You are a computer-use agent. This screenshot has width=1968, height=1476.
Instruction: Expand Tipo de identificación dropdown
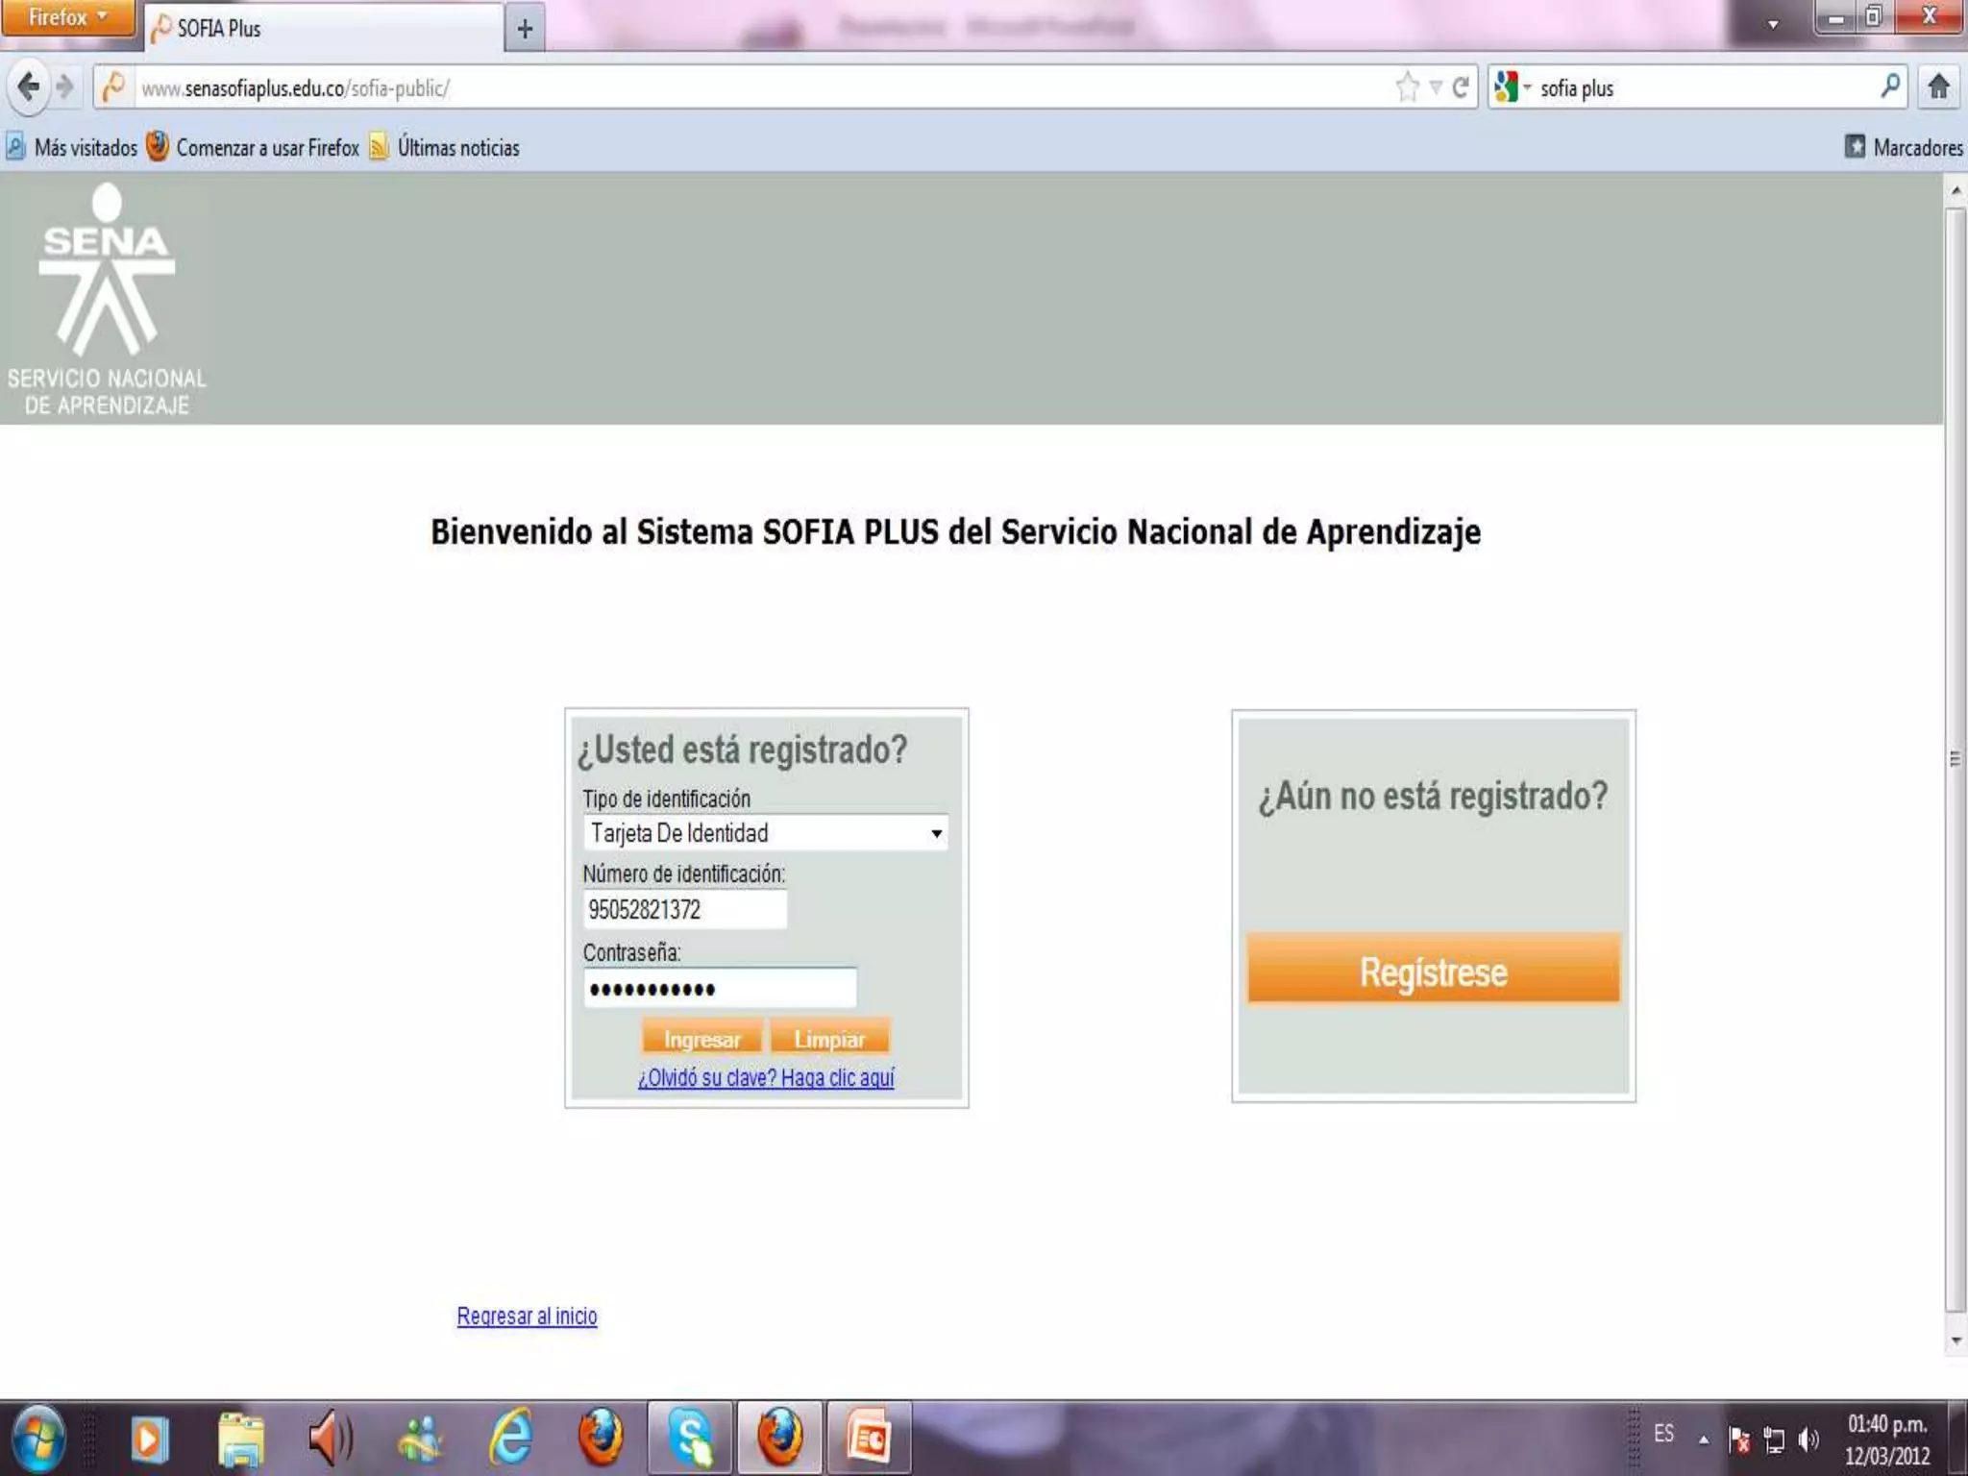point(936,833)
